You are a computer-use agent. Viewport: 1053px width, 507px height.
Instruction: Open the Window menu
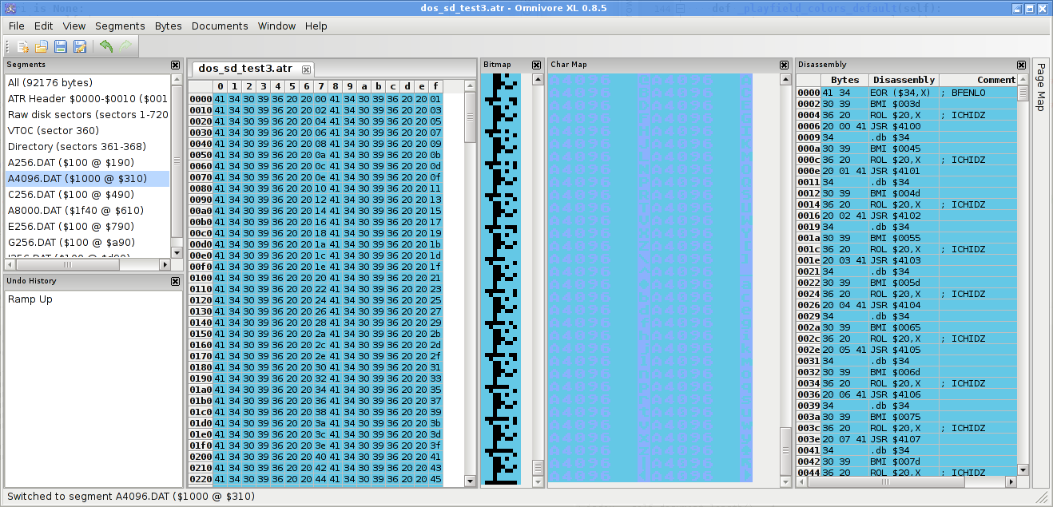pyautogui.click(x=276, y=26)
